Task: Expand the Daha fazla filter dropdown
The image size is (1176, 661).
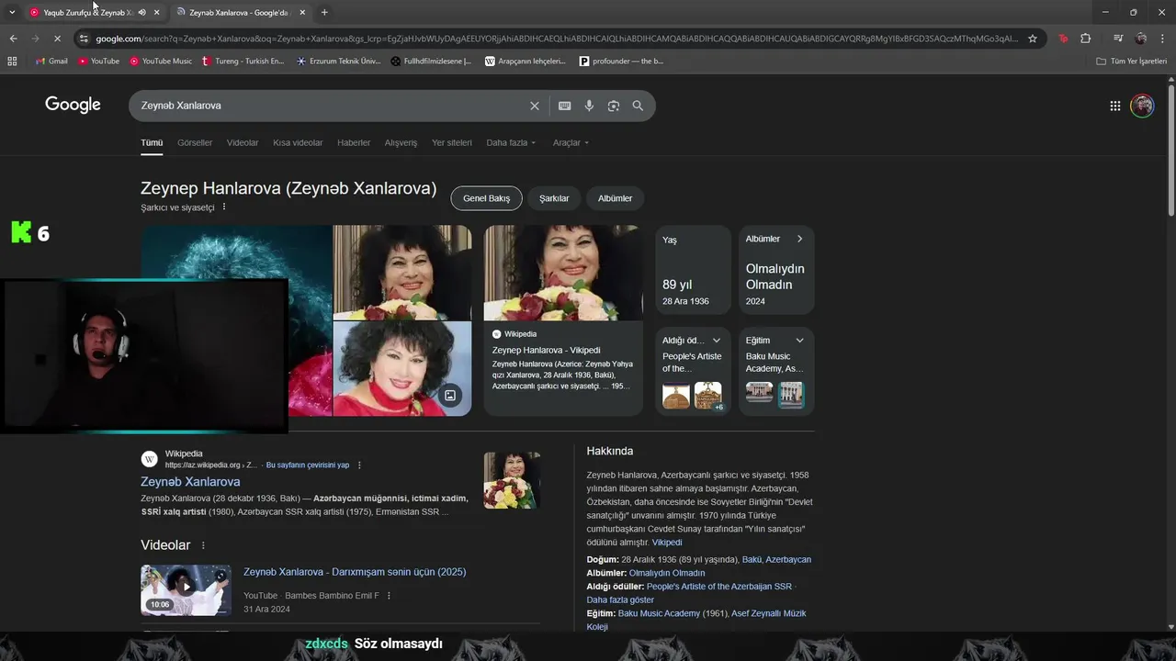Action: coord(511,142)
